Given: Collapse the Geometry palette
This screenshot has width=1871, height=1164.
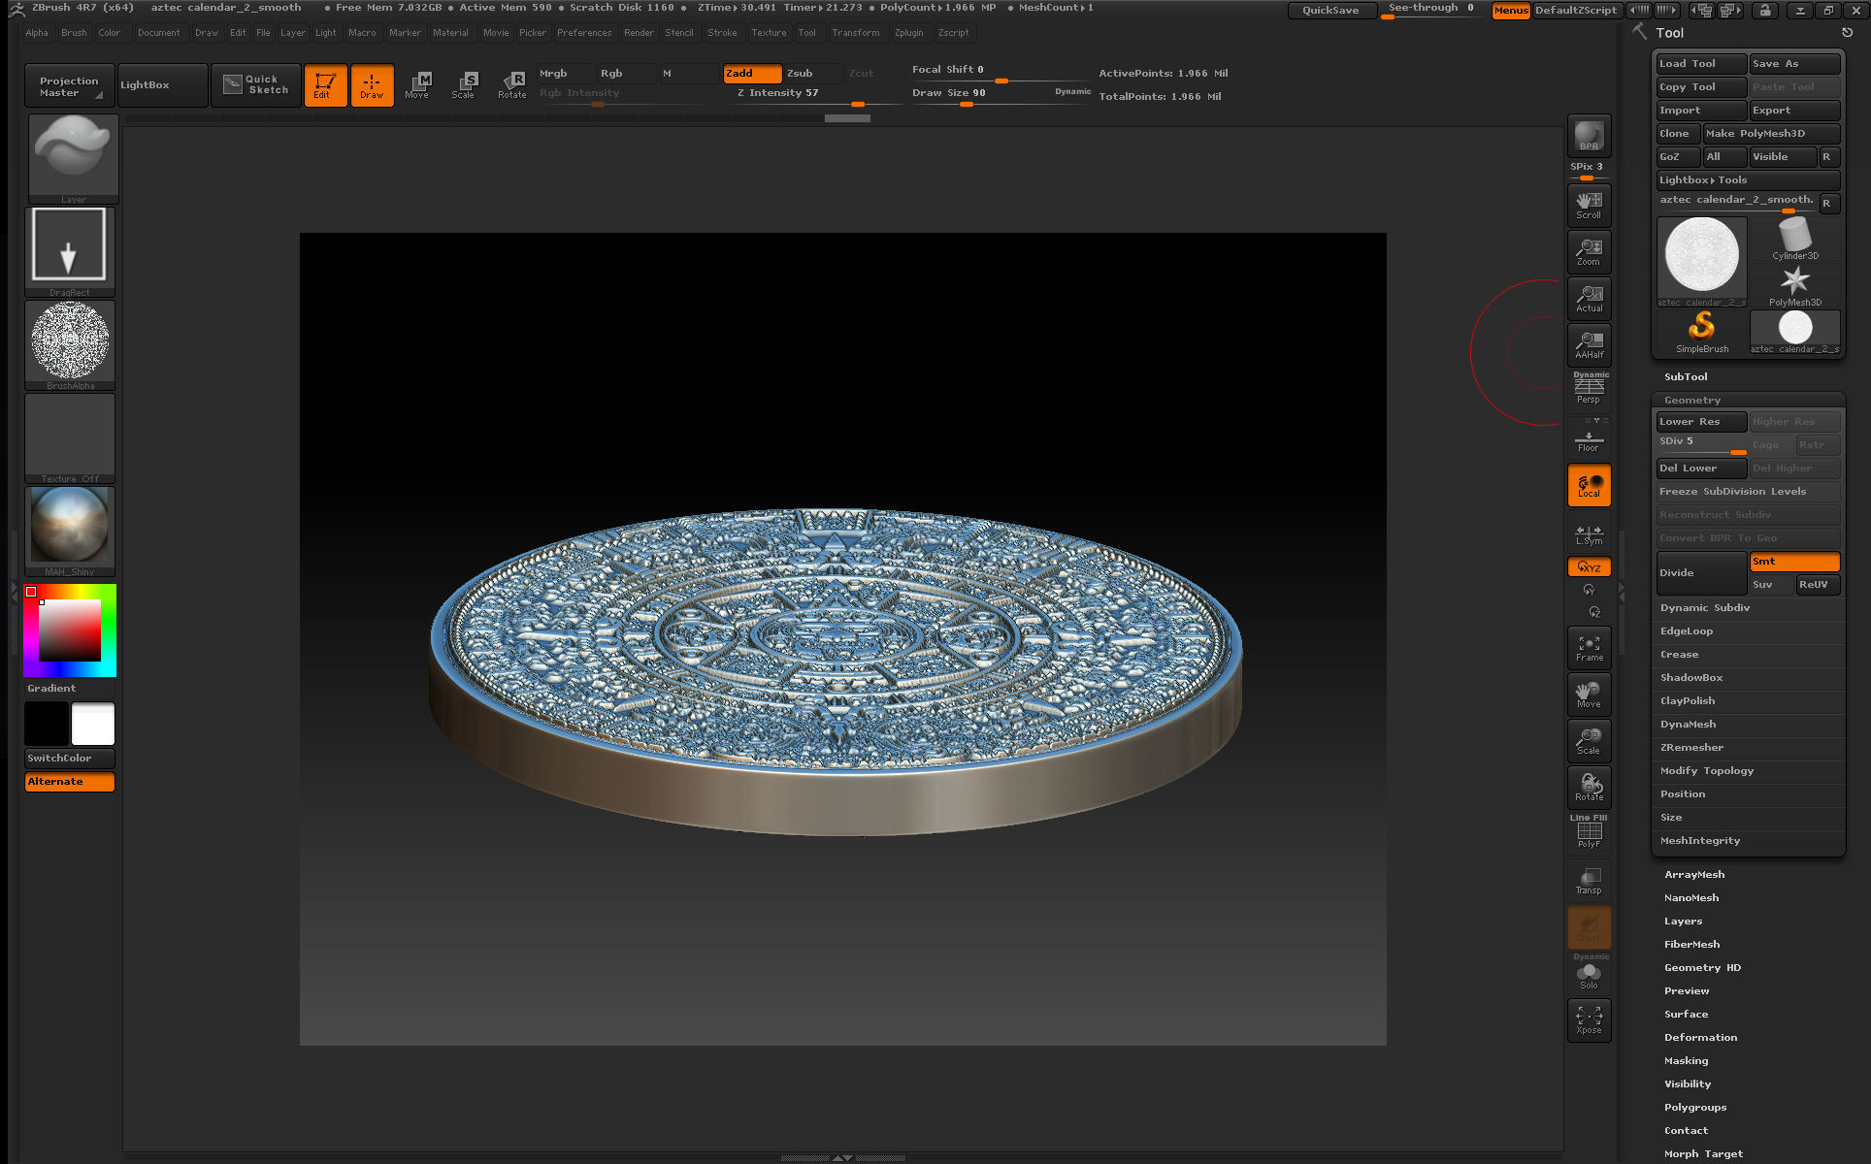Looking at the screenshot, I should [1691, 400].
